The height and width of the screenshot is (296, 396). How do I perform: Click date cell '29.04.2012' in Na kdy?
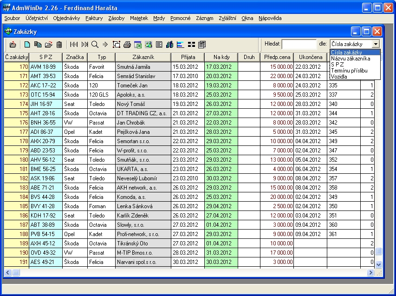pyautogui.click(x=221, y=206)
